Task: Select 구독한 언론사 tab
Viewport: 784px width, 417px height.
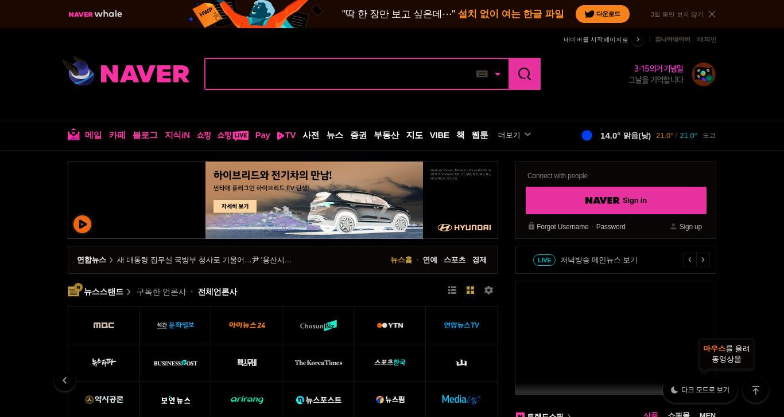Action: click(161, 292)
